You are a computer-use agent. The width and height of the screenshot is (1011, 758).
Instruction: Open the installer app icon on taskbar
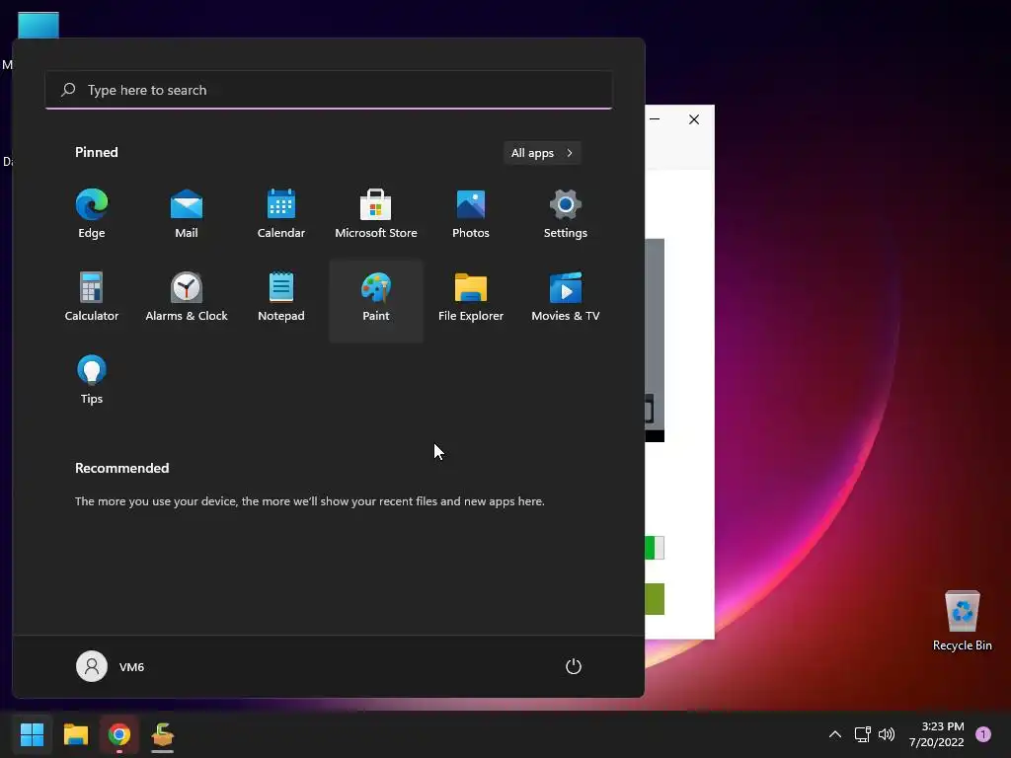coord(163,734)
